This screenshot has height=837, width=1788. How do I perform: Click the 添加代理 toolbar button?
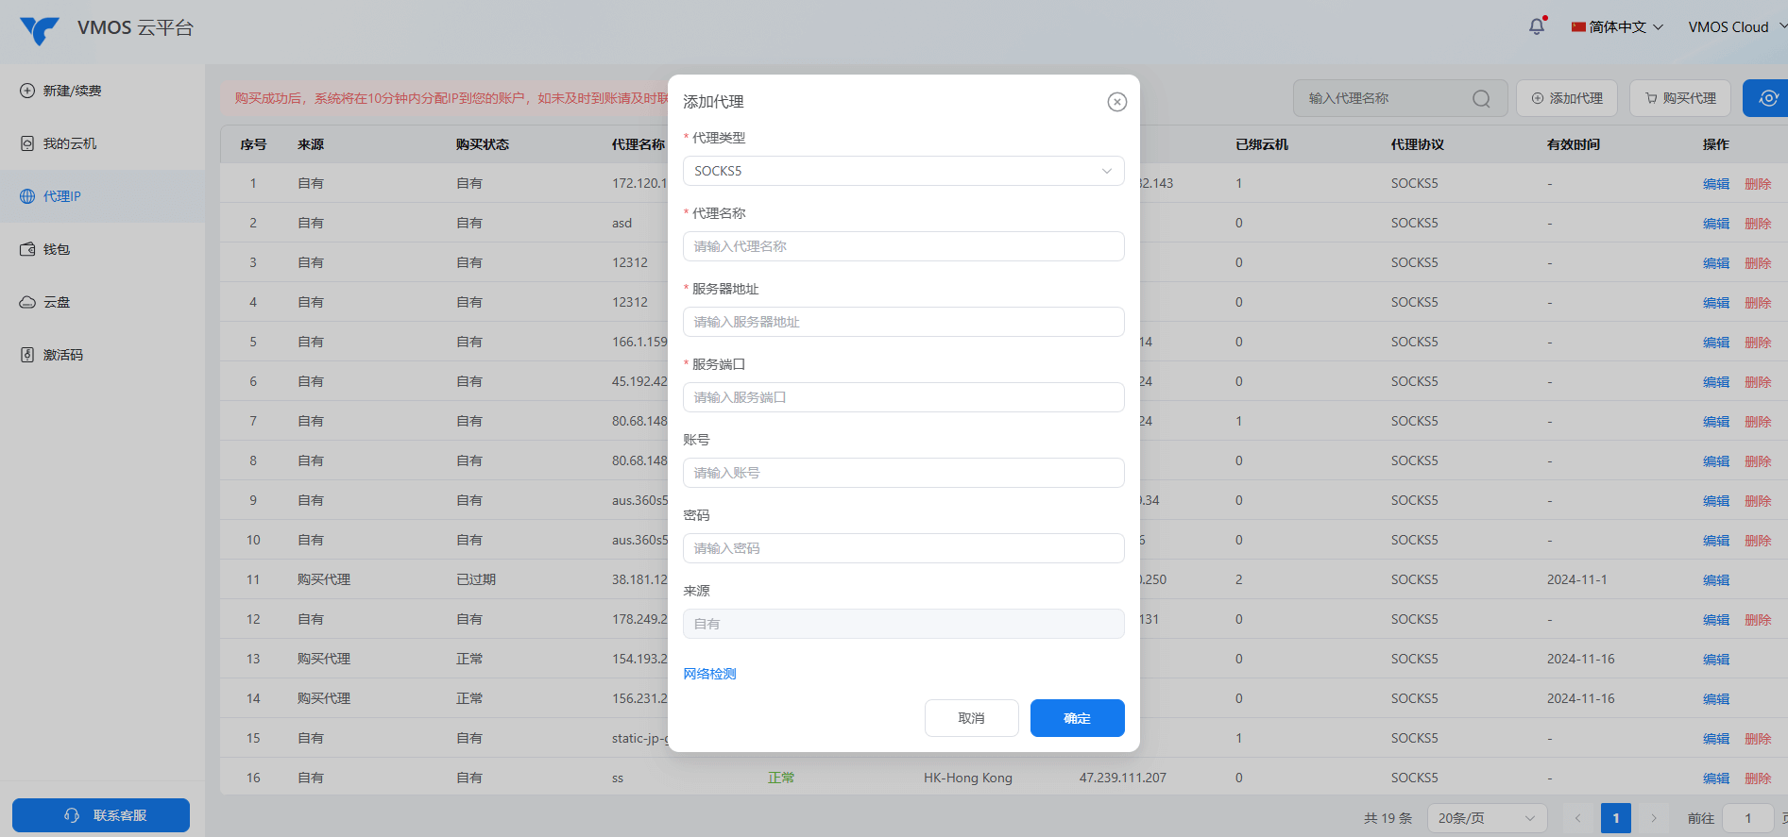[1567, 98]
